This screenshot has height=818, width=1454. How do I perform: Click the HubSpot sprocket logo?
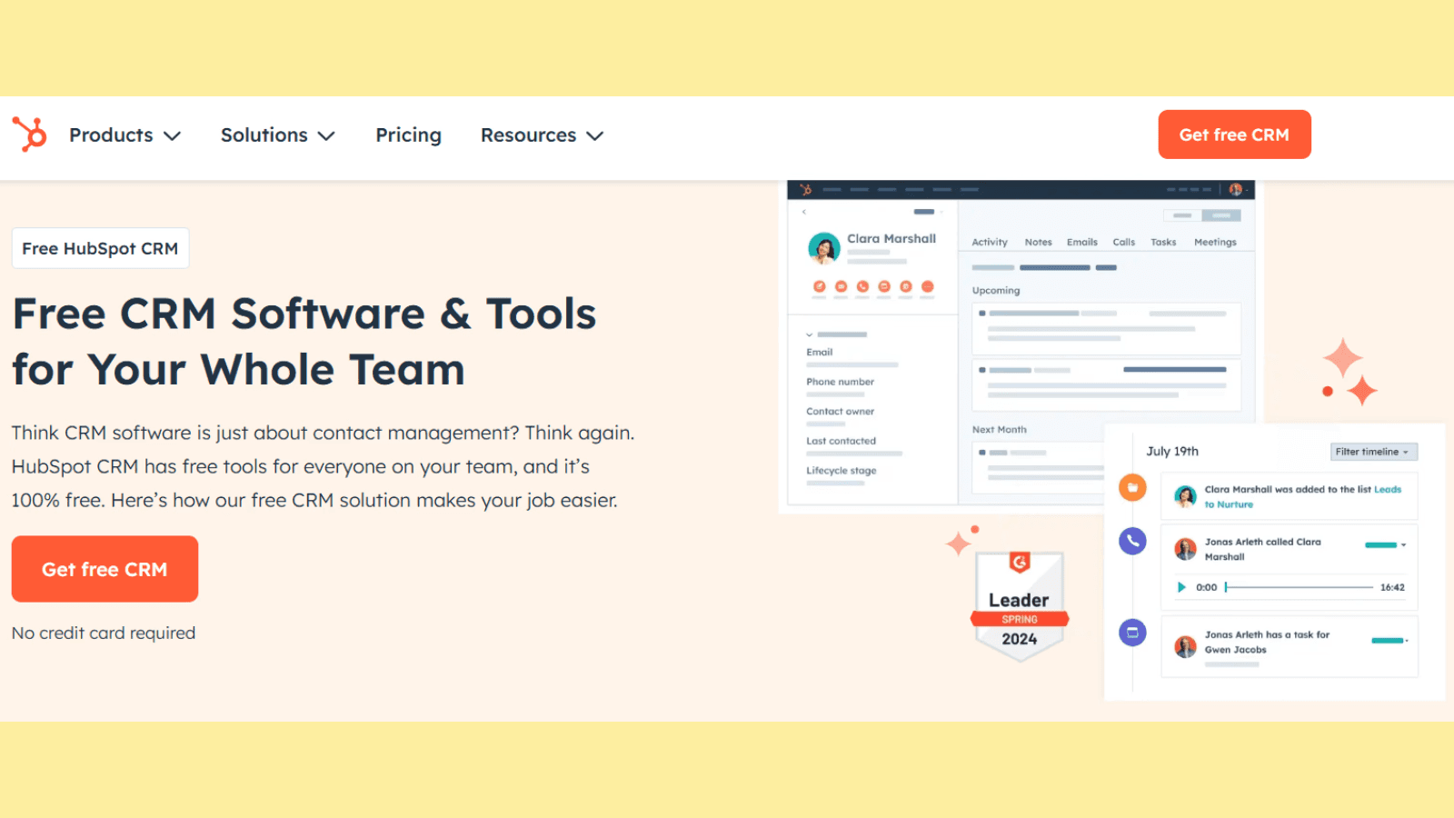pyautogui.click(x=29, y=135)
